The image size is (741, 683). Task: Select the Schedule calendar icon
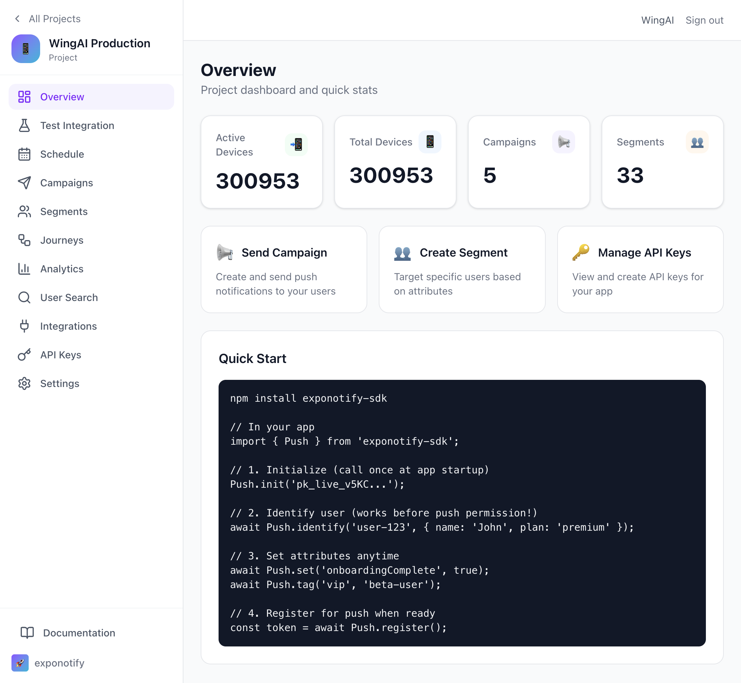(24, 154)
